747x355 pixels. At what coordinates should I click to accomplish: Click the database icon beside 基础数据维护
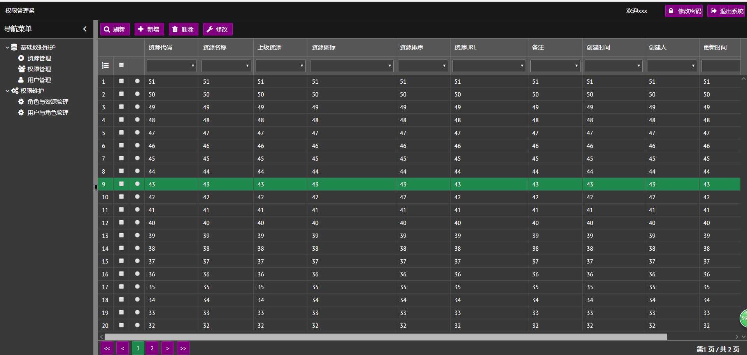pyautogui.click(x=14, y=47)
